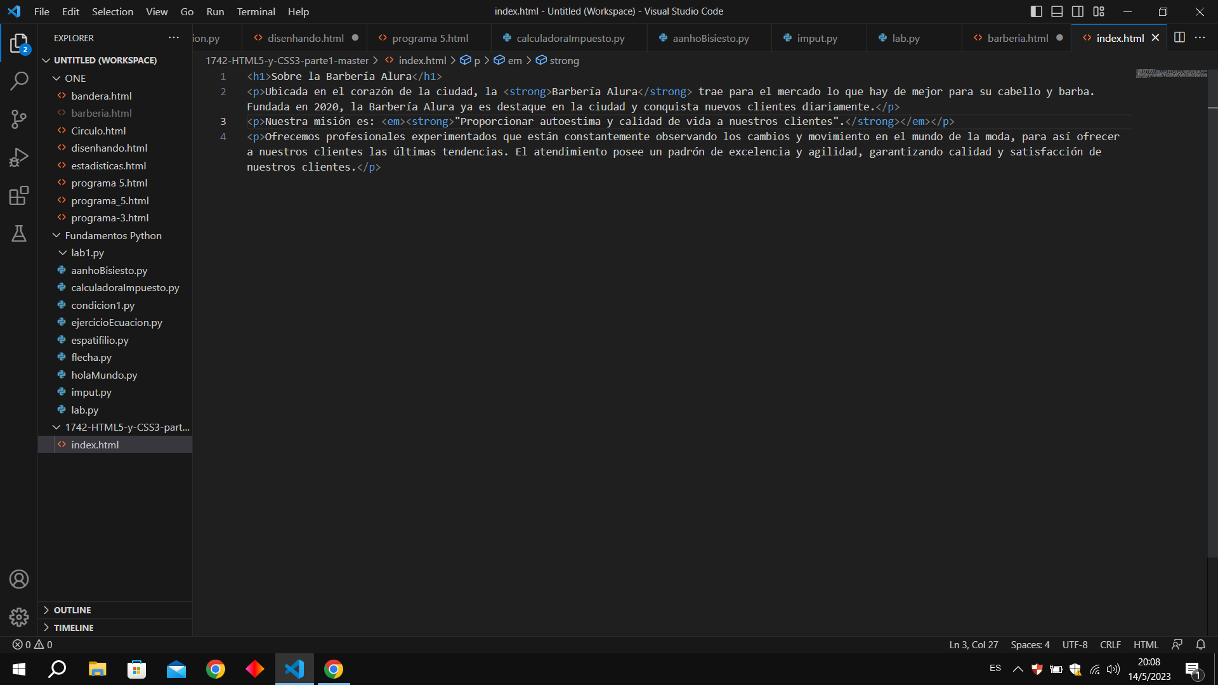Open editor More Actions ellipsis
1218x685 pixels.
pos(1200,37)
